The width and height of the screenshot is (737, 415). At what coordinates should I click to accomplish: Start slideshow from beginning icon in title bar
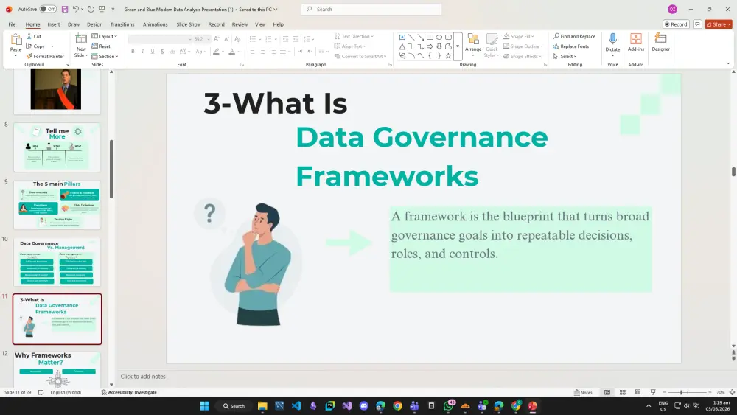(102, 9)
